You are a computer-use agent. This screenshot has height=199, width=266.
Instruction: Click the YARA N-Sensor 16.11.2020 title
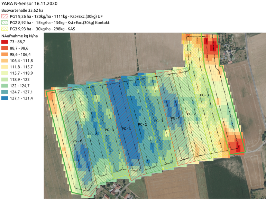(29, 3)
